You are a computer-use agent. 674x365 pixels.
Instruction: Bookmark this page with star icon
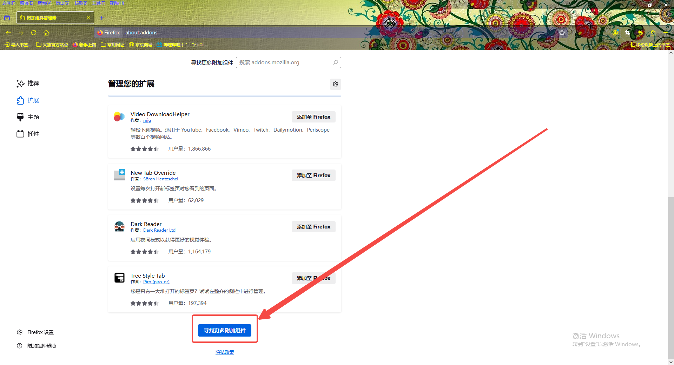click(x=562, y=33)
